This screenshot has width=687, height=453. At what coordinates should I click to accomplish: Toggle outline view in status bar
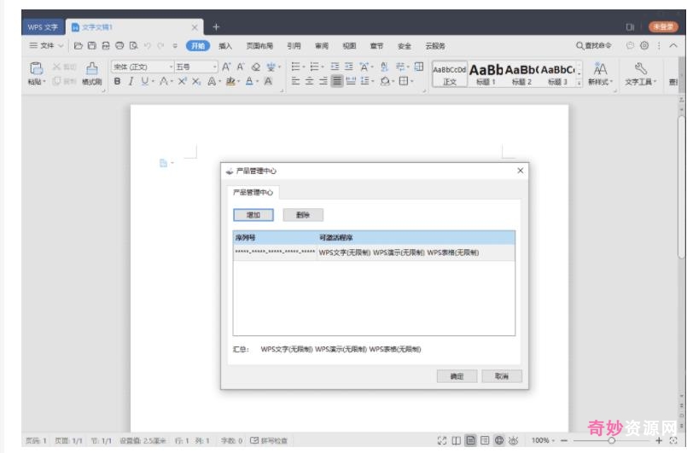[x=485, y=440]
